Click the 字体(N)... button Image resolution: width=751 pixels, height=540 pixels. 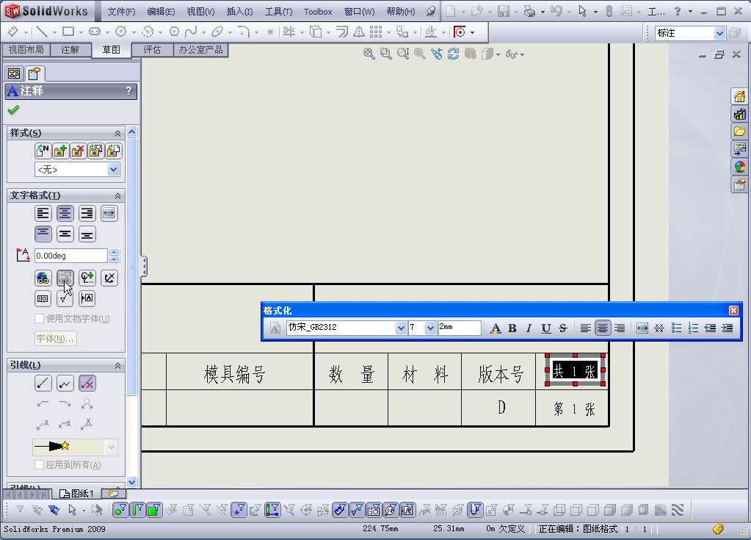tap(56, 339)
